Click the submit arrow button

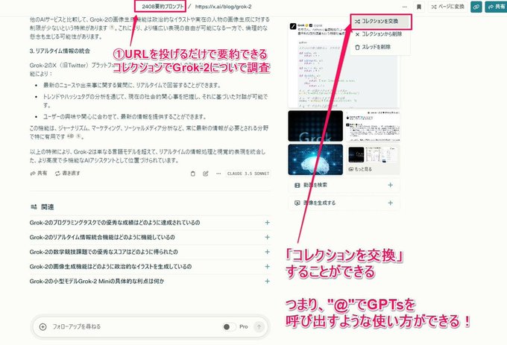[x=259, y=327]
